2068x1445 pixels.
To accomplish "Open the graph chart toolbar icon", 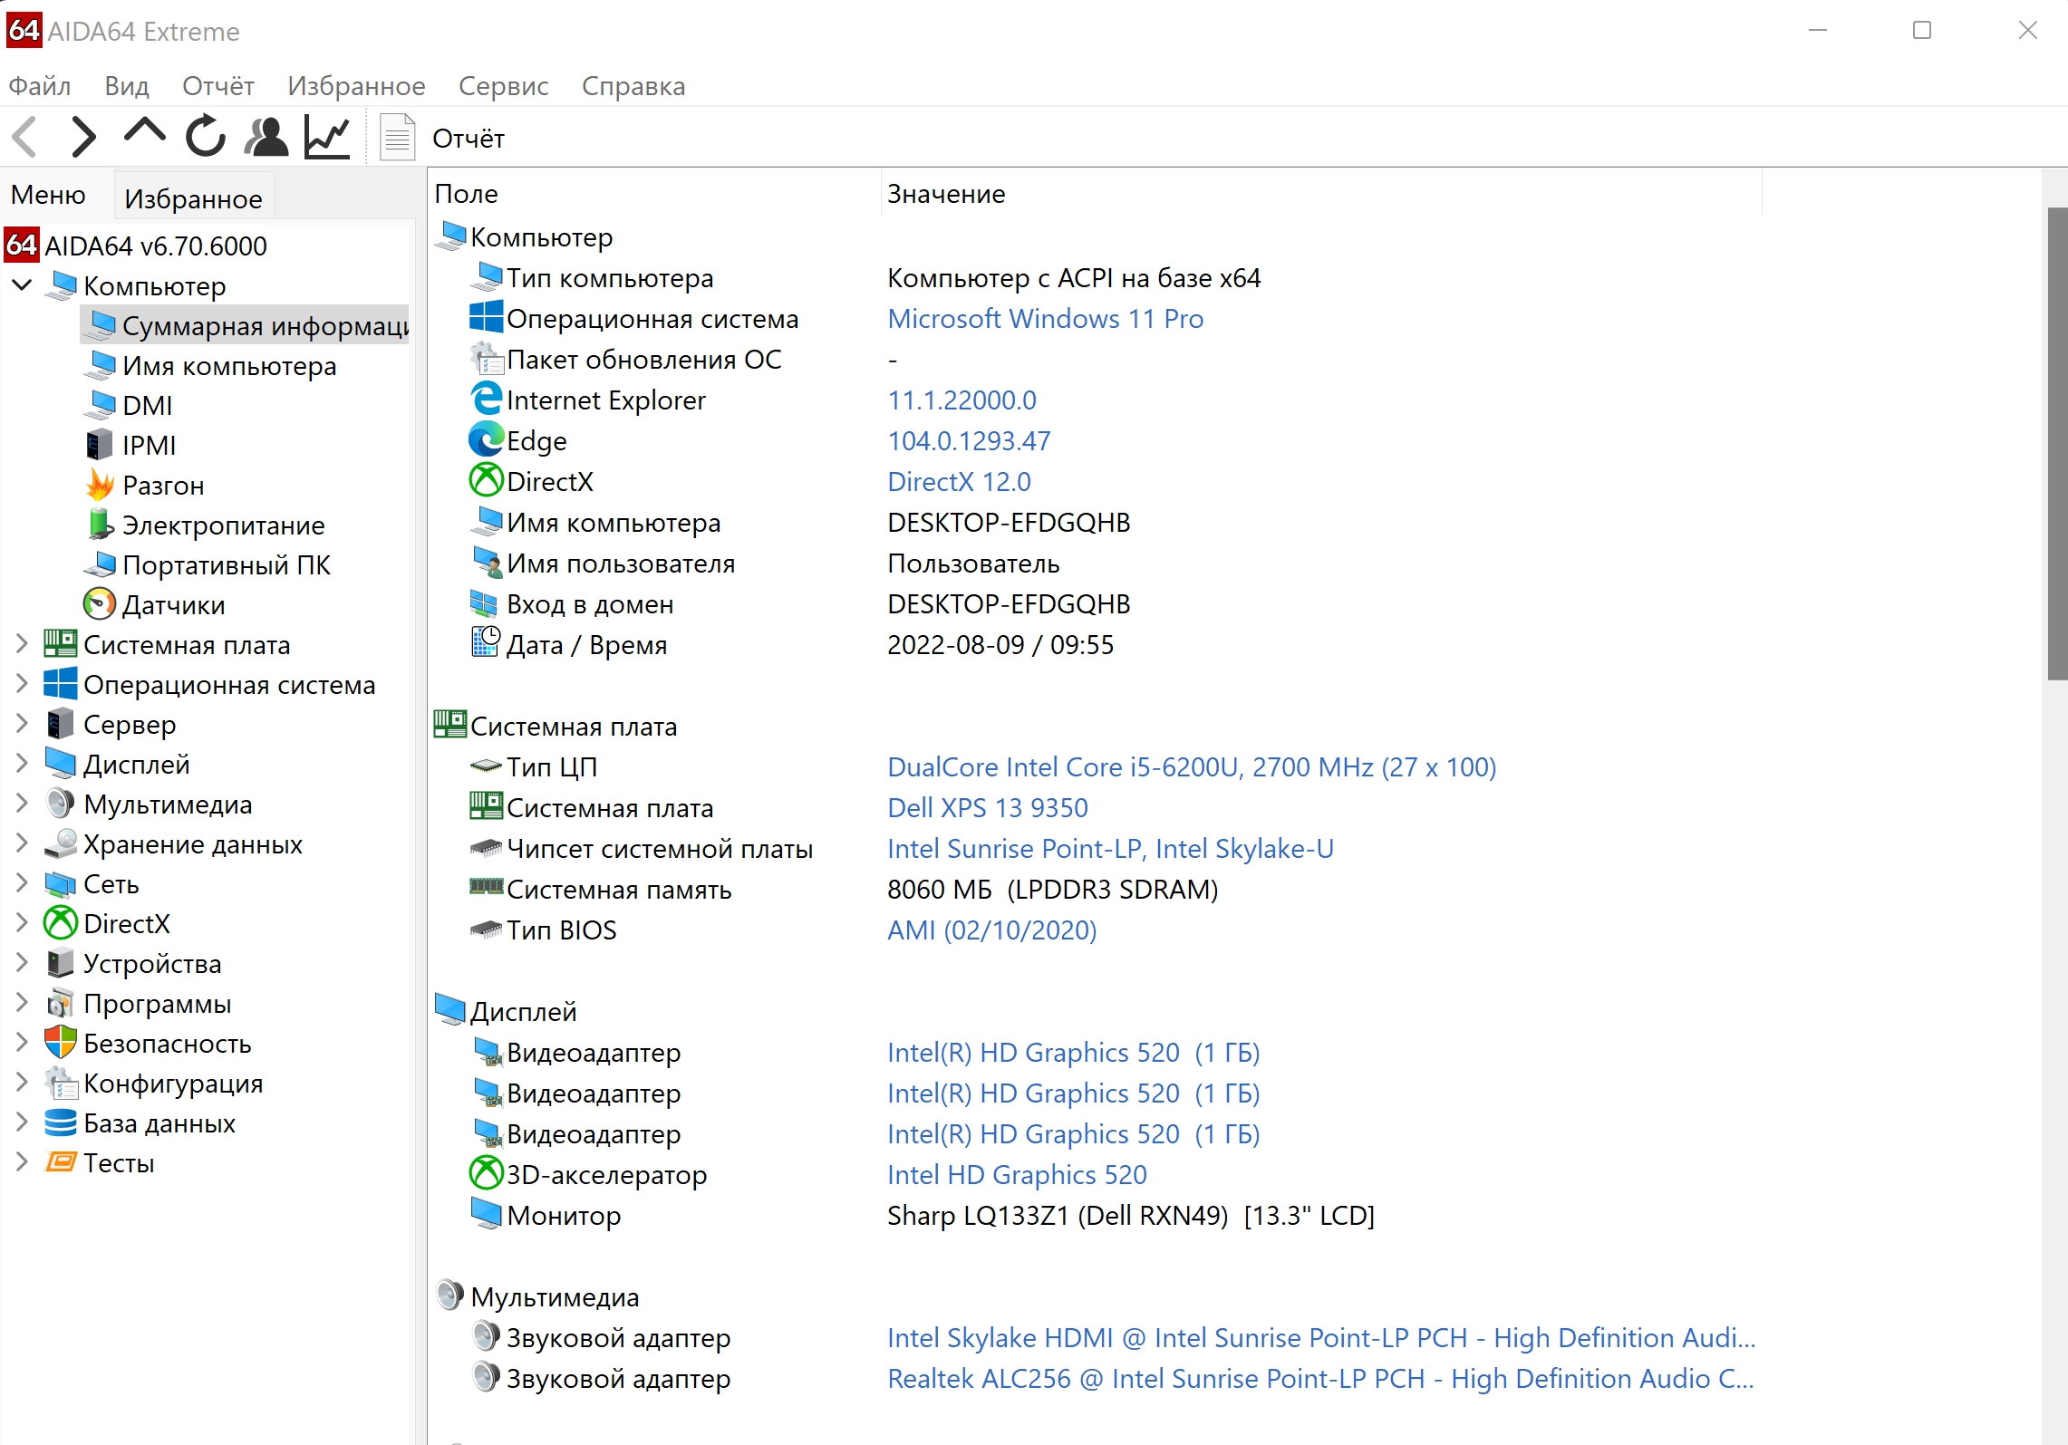I will (x=327, y=137).
